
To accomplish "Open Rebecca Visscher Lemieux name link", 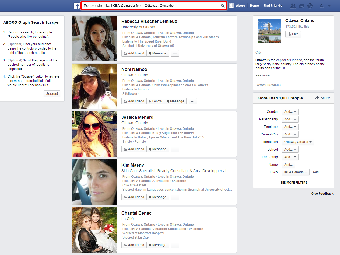I will [x=149, y=21].
